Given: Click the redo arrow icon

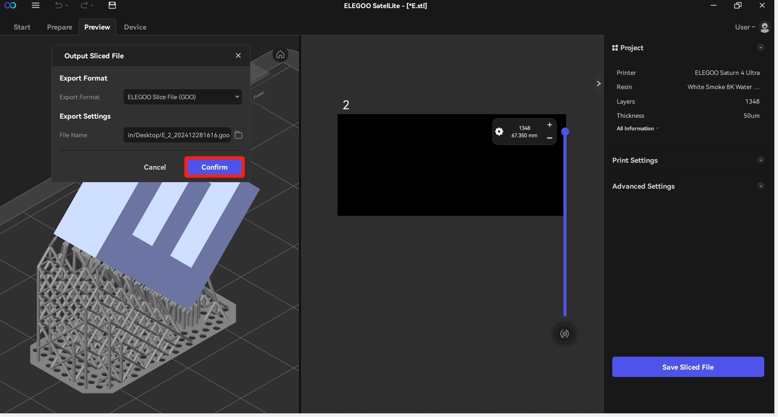Looking at the screenshot, I should 84,6.
